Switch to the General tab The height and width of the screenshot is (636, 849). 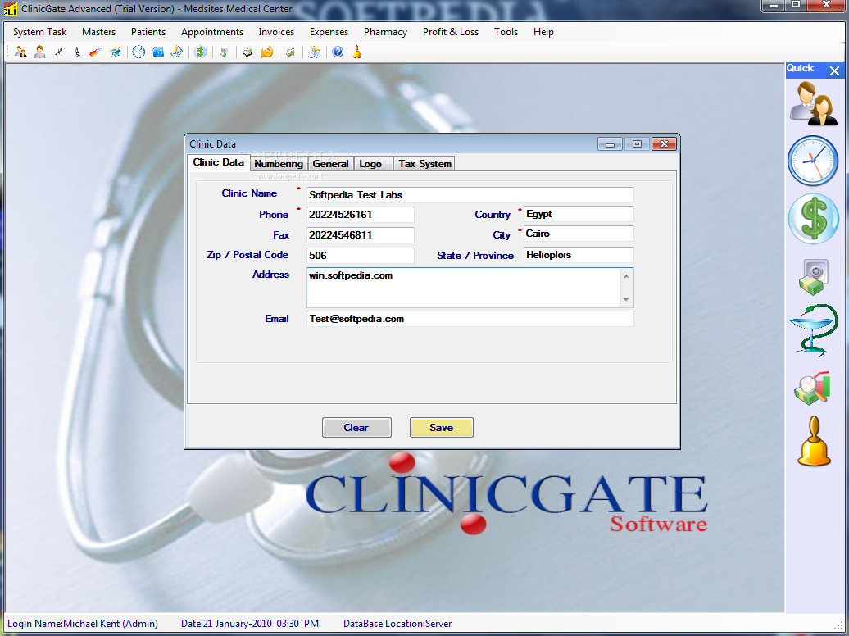[330, 164]
